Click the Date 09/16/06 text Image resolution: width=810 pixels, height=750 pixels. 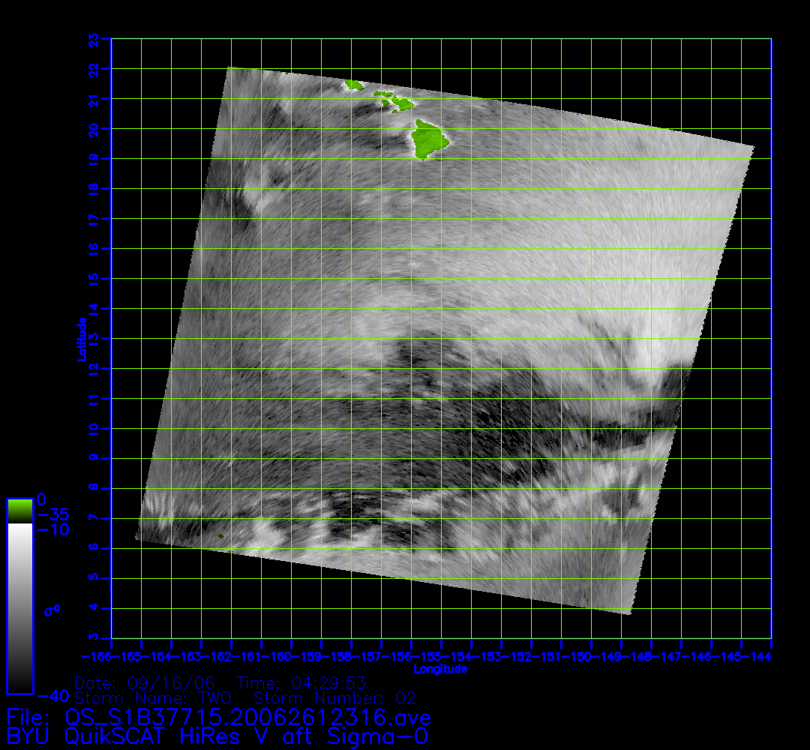pos(145,684)
